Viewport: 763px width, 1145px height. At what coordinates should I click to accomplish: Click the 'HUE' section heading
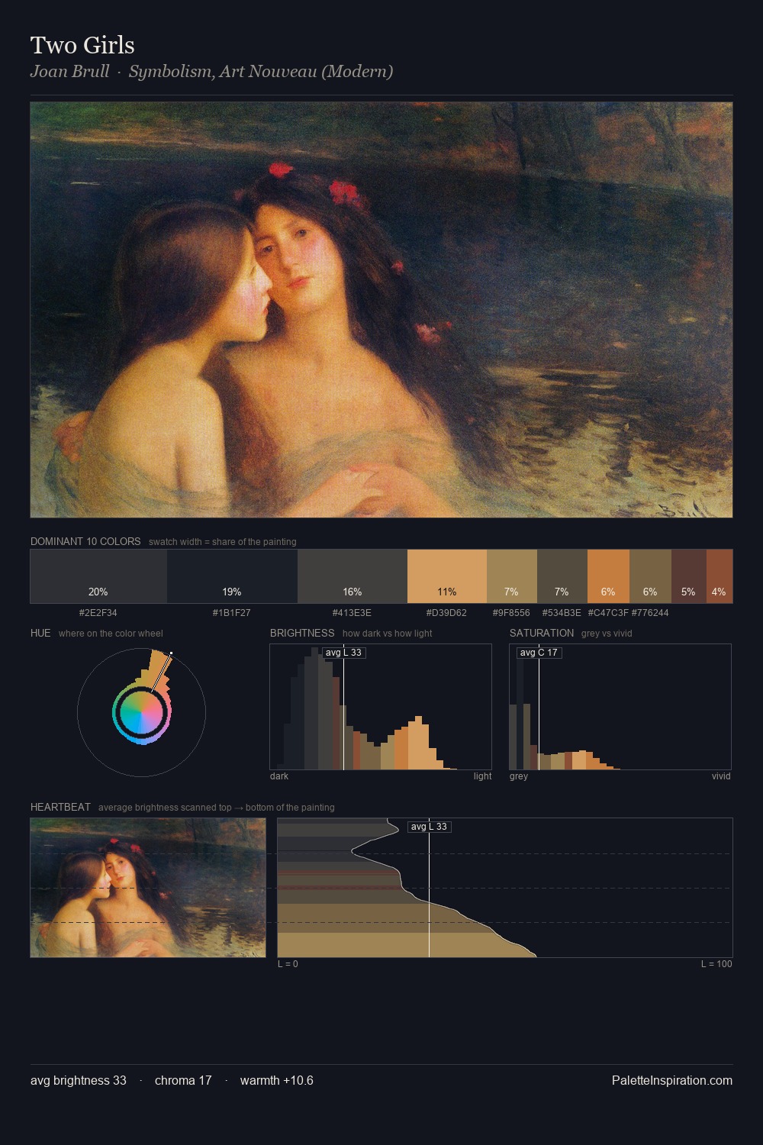(x=40, y=633)
